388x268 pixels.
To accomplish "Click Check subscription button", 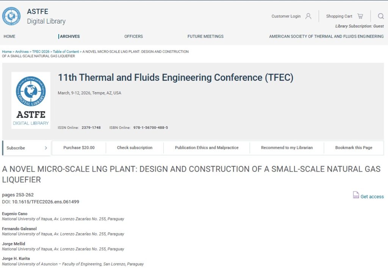I will [x=135, y=148].
